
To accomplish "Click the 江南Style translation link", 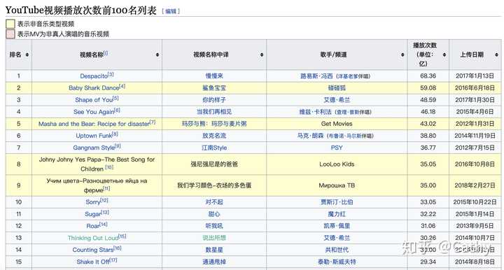I will point(214,148).
